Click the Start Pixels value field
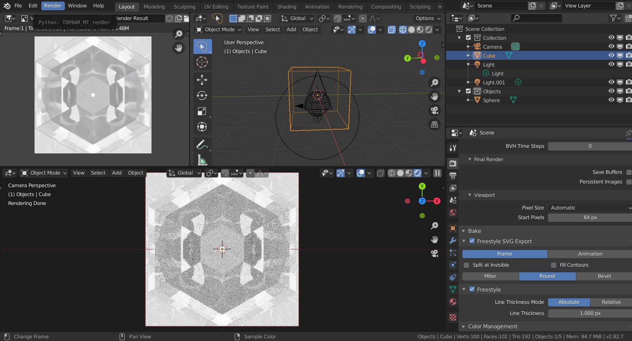632x341 pixels. point(590,217)
